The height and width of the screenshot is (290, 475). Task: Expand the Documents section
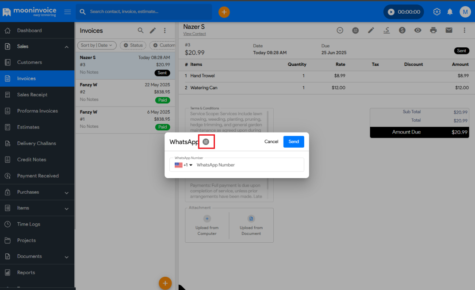(37, 256)
